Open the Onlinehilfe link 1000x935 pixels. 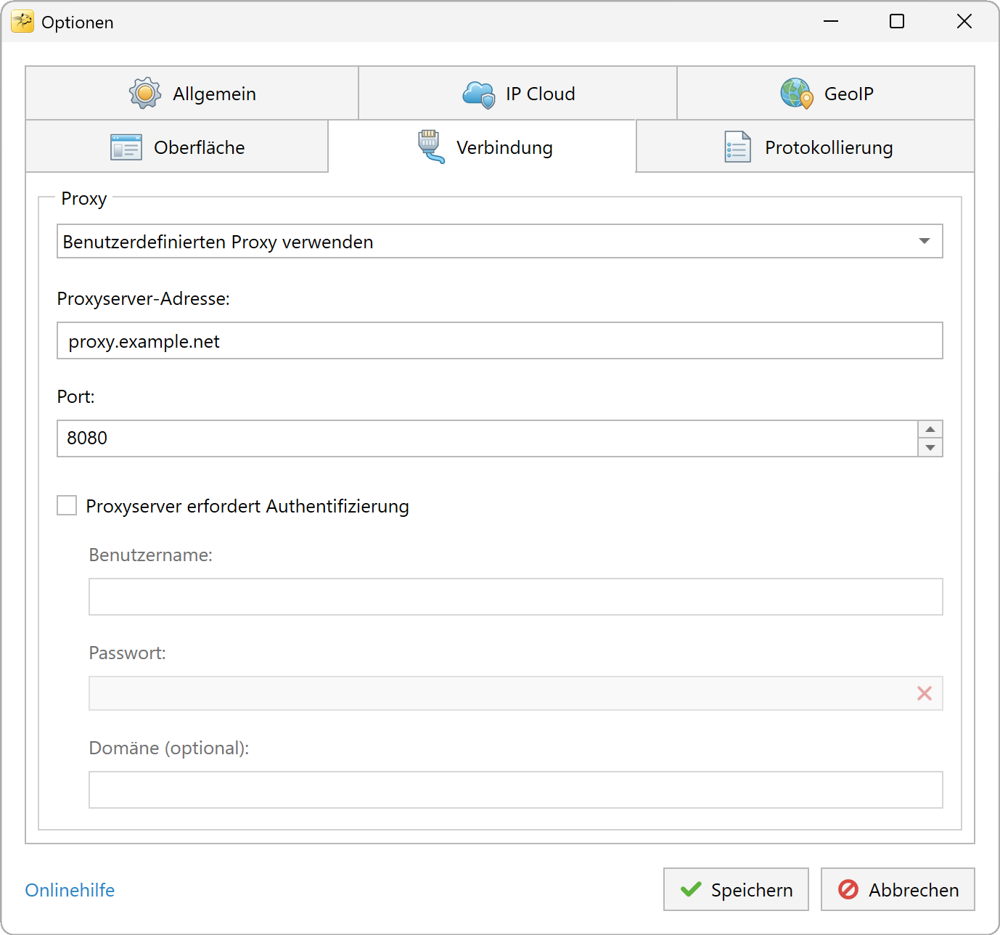[x=70, y=890]
